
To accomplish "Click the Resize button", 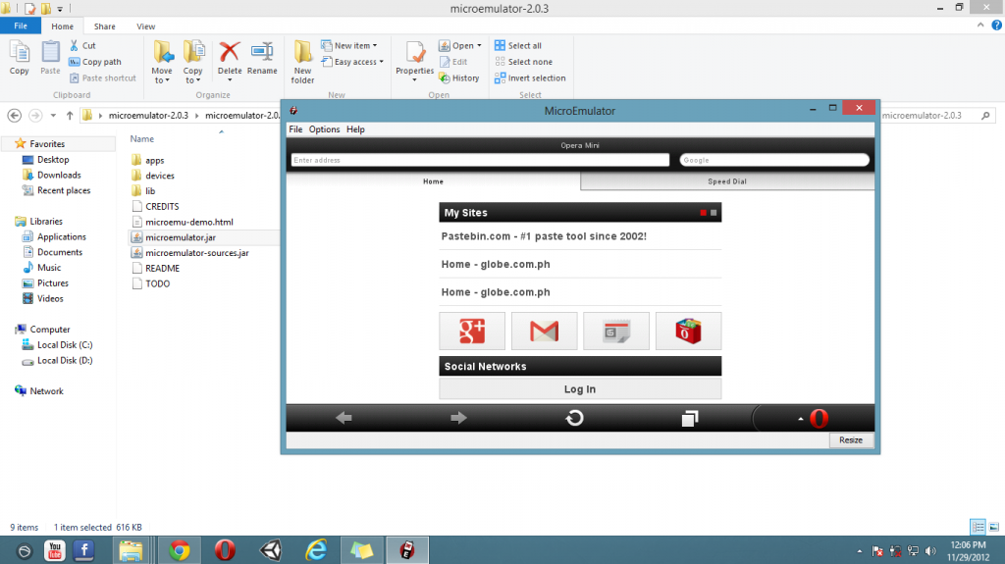I will tap(850, 440).
